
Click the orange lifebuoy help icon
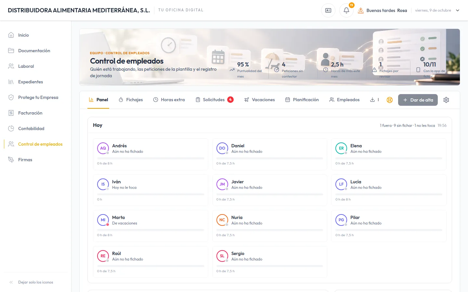coord(390,100)
